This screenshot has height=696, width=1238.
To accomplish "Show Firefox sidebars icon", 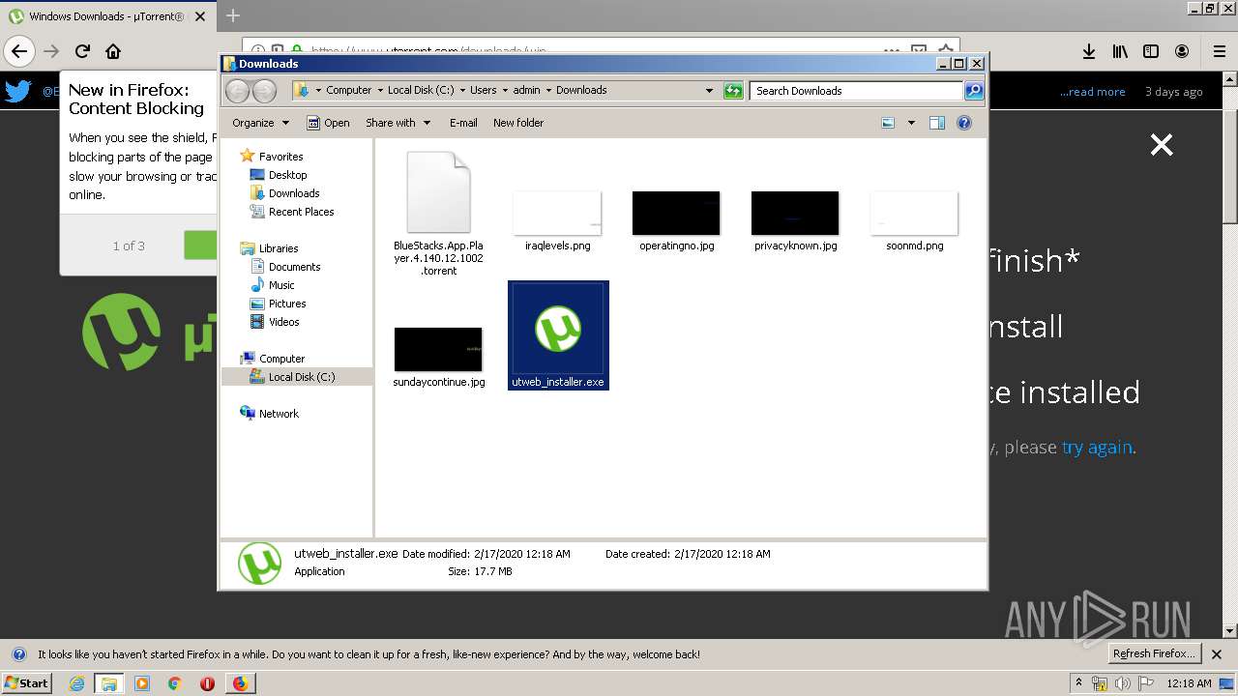I will [x=1151, y=51].
